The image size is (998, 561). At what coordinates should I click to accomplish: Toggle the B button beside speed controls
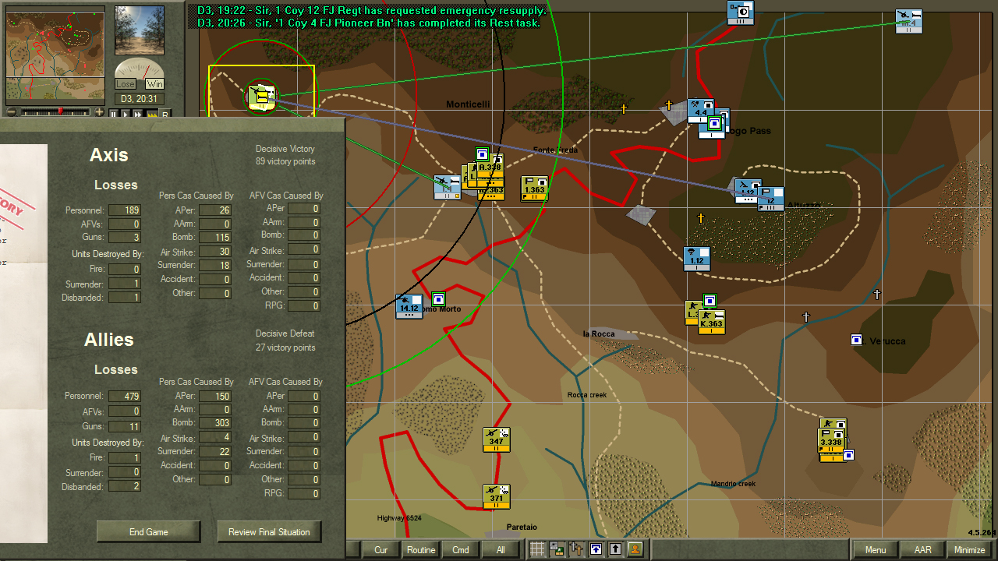(x=165, y=114)
